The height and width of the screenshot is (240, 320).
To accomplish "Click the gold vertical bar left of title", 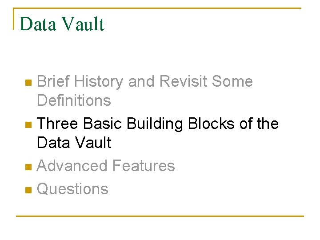I will coord(14,19).
